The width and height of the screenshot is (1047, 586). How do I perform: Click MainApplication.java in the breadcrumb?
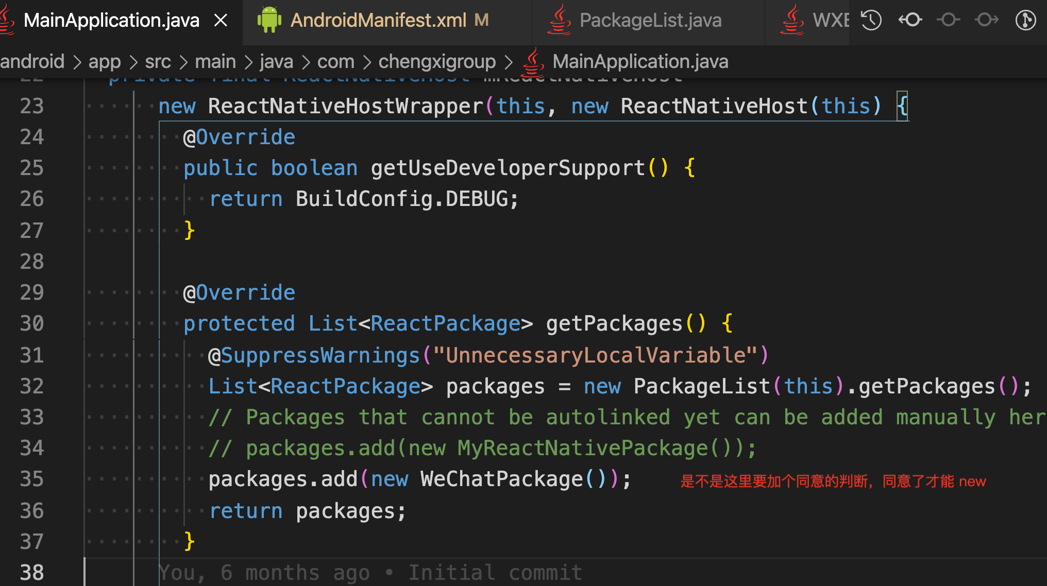[x=640, y=62]
